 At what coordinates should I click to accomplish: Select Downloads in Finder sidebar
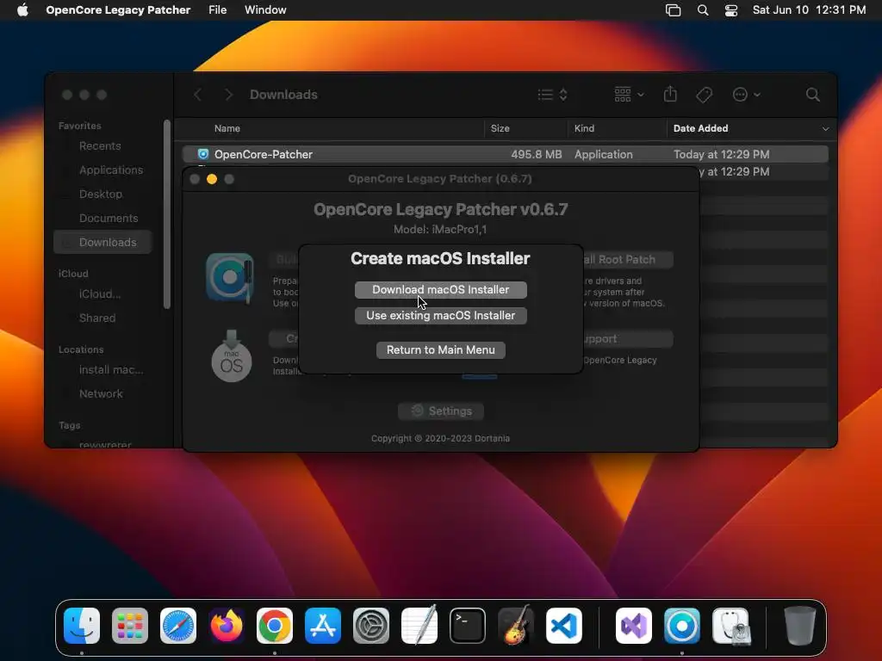(x=102, y=242)
